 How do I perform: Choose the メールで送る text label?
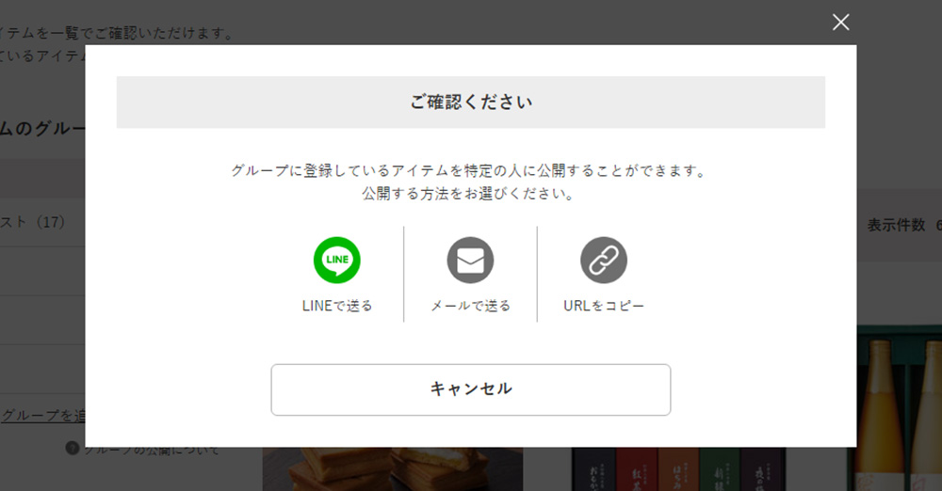tap(470, 306)
